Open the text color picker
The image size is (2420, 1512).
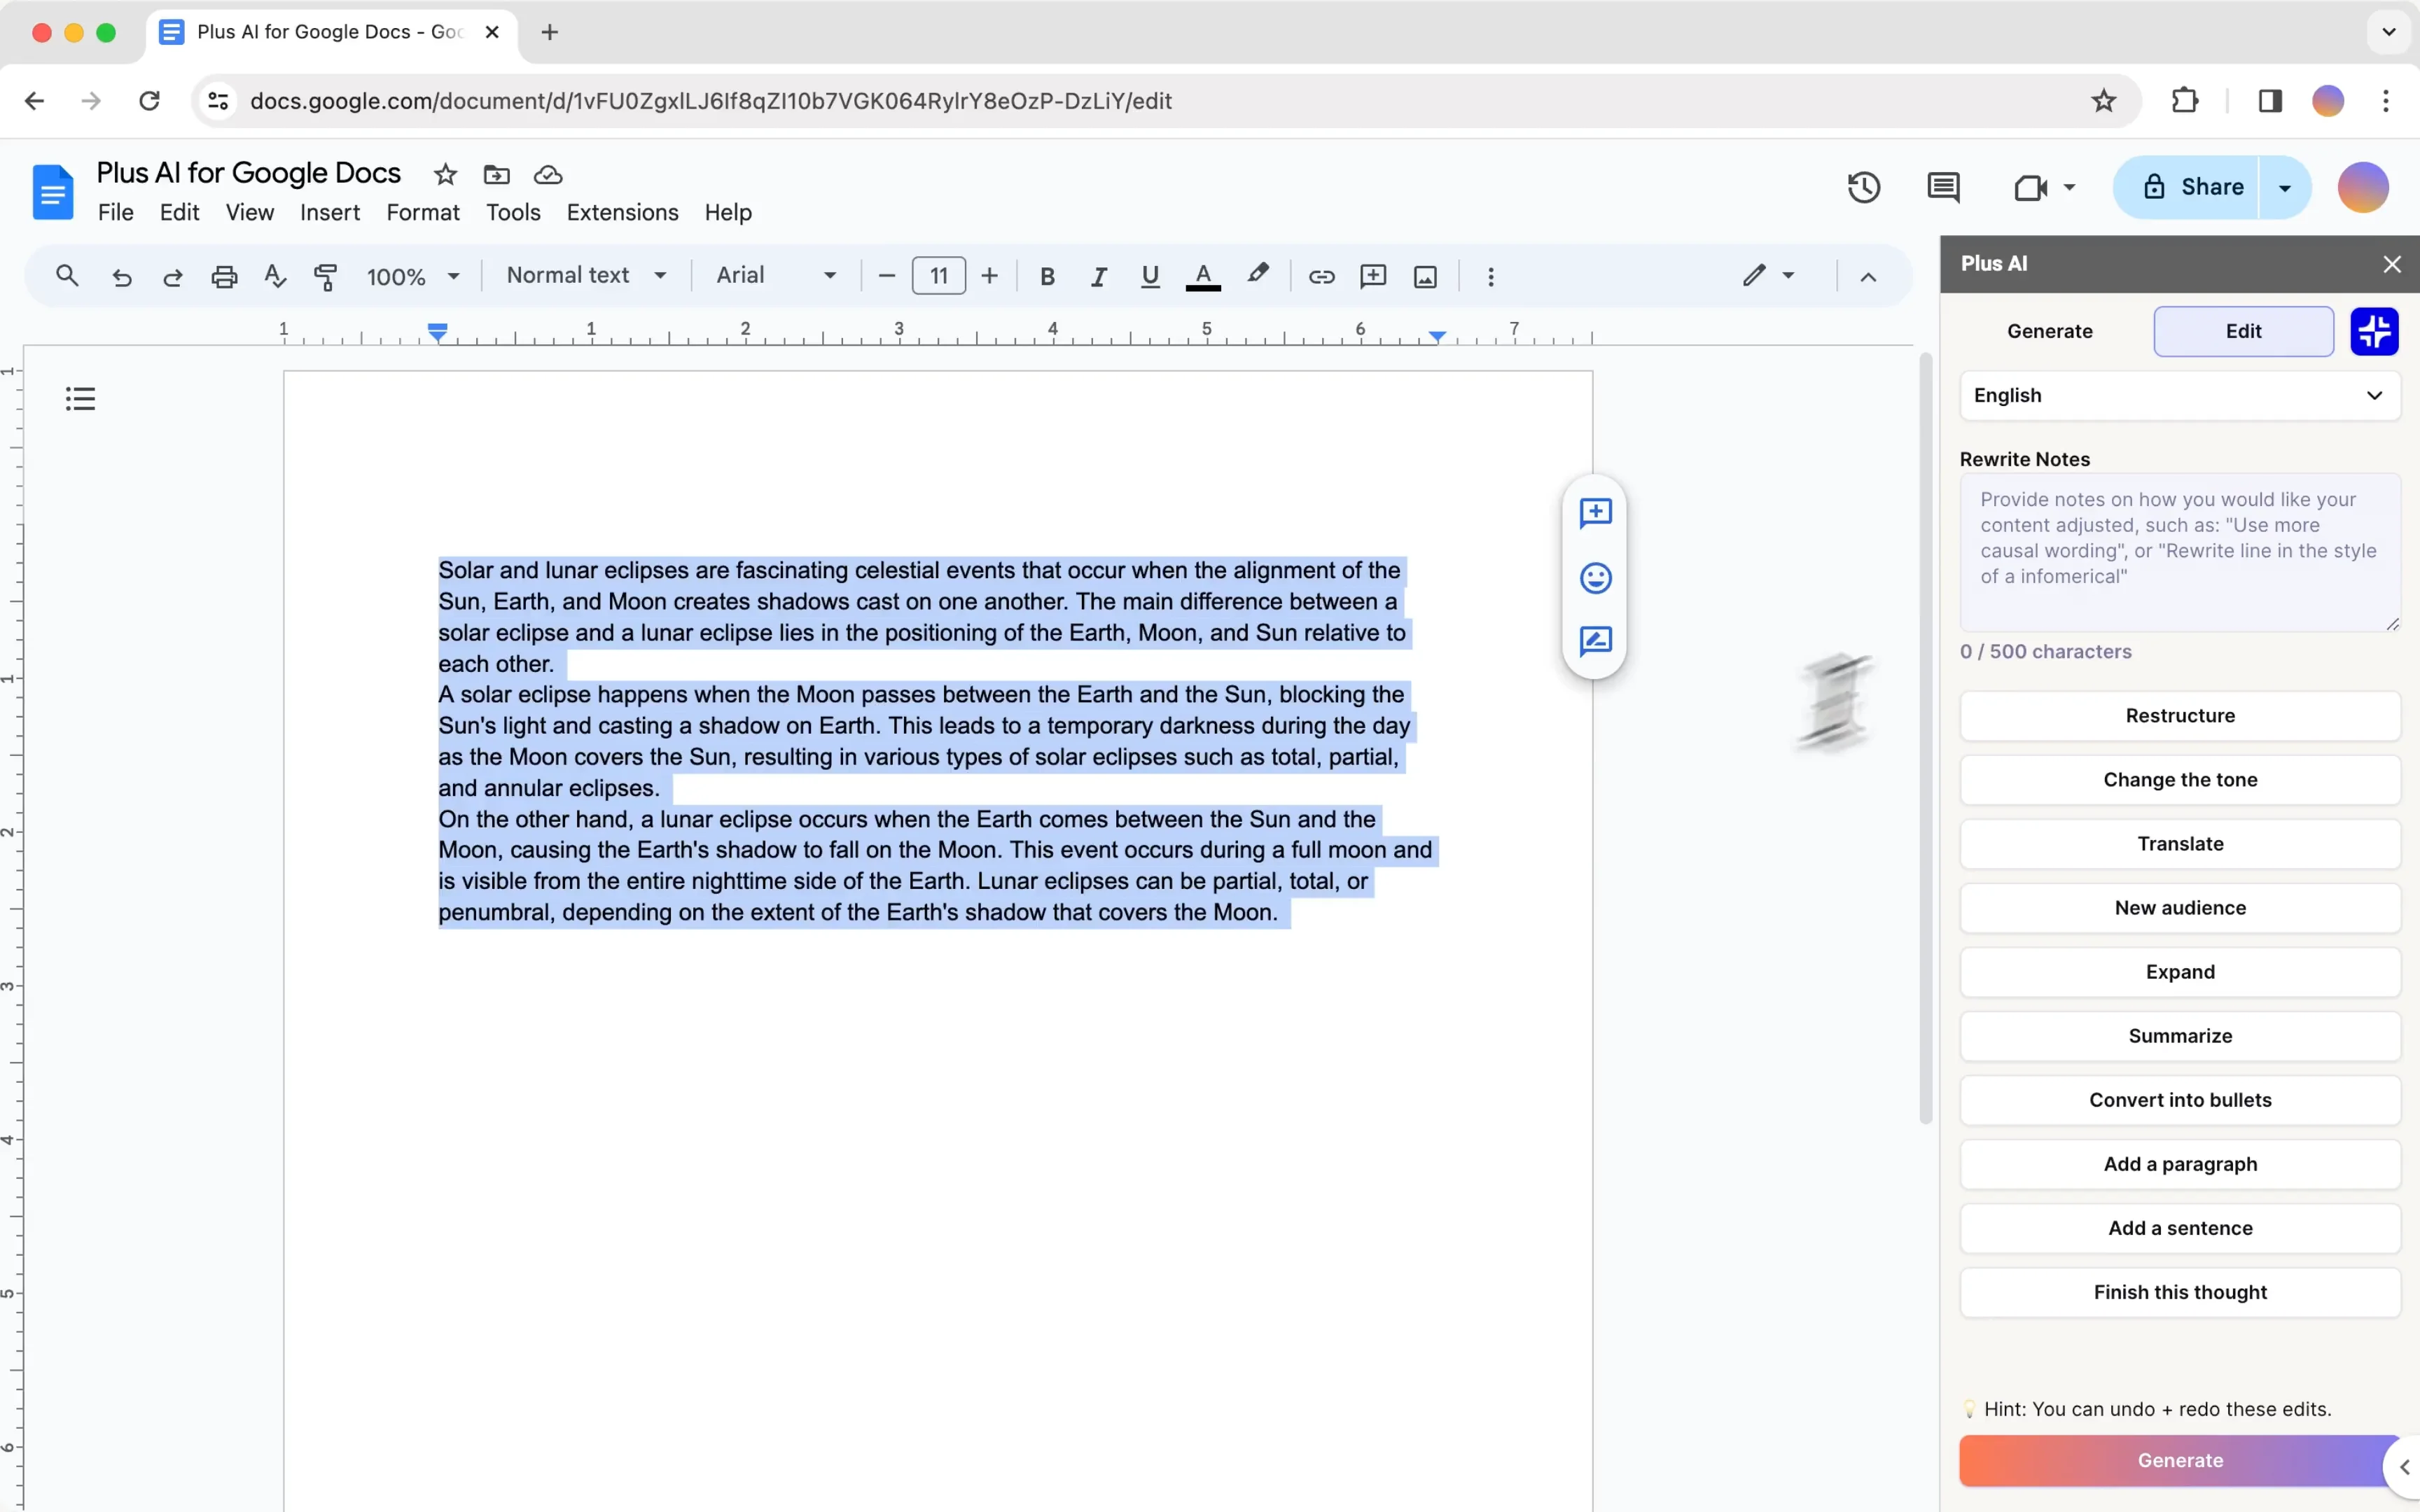(1203, 276)
